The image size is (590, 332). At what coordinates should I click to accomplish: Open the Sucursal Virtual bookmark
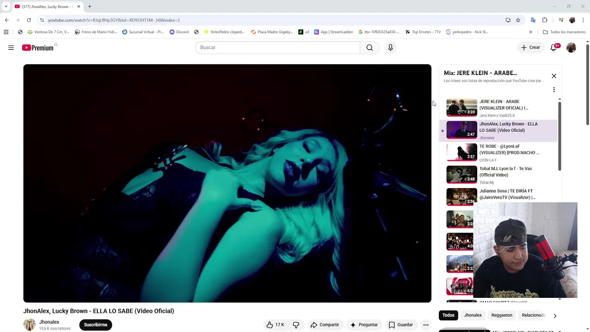pos(143,32)
